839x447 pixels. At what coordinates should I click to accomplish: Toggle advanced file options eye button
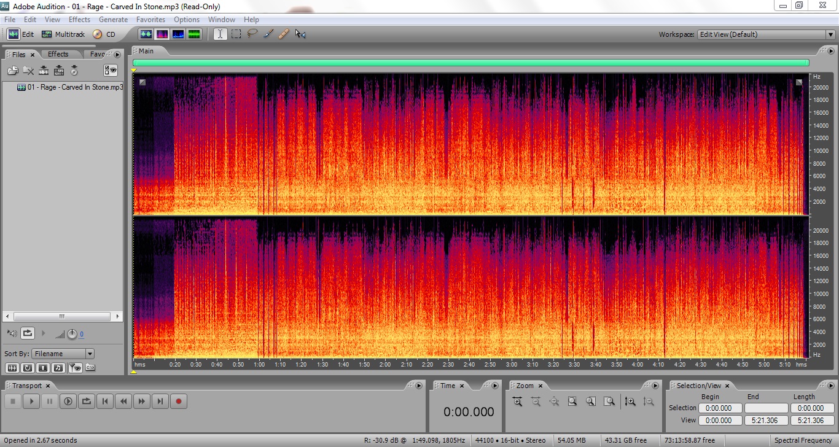[111, 71]
